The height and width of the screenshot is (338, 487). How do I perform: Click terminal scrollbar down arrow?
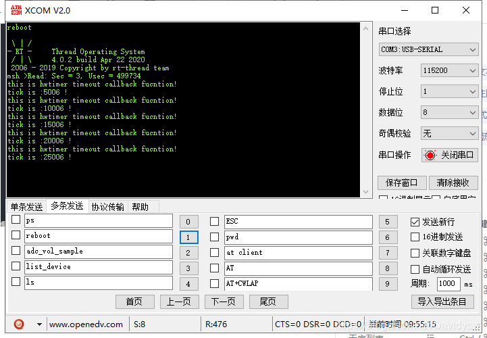point(366,192)
